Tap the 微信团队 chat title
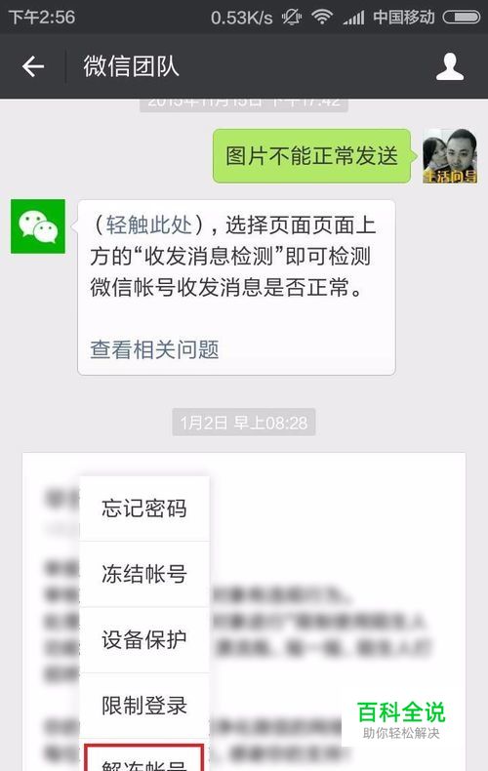Viewport: 488px width, 771px height. (x=131, y=66)
